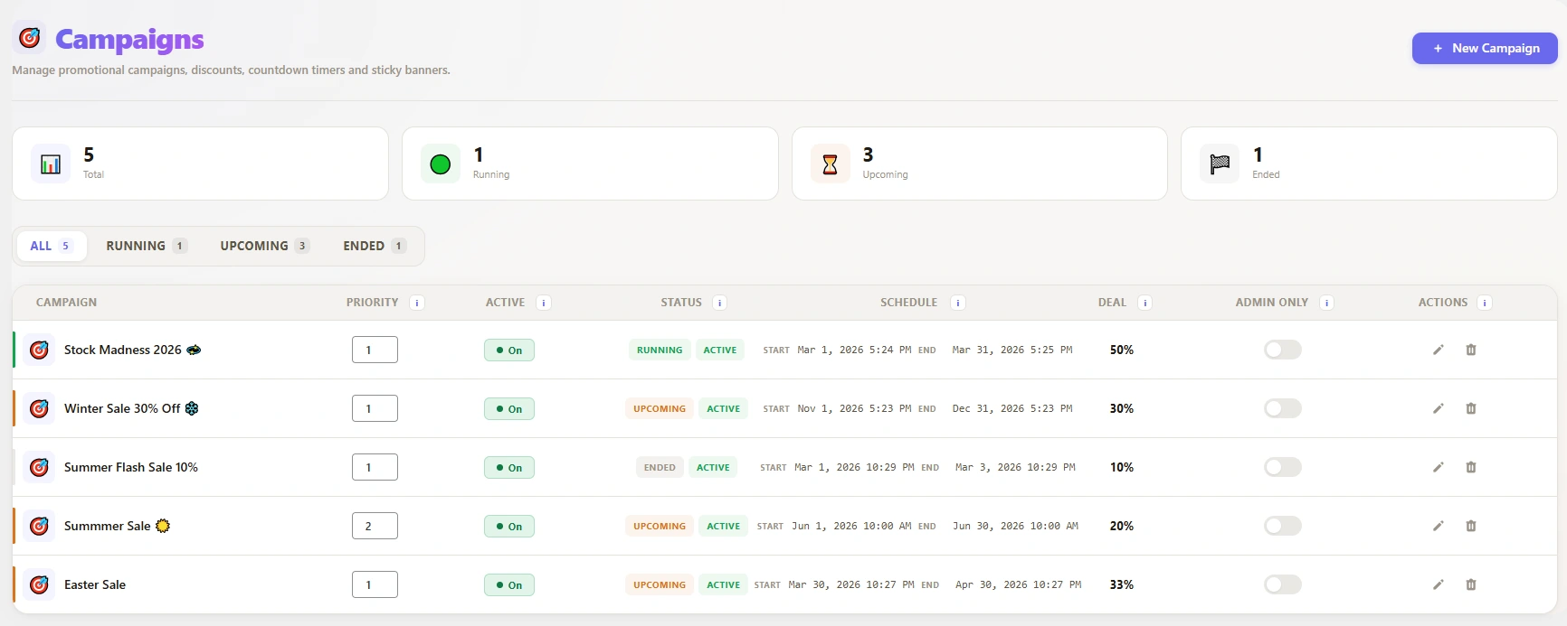Click the info icon next to Schedule

957,303
